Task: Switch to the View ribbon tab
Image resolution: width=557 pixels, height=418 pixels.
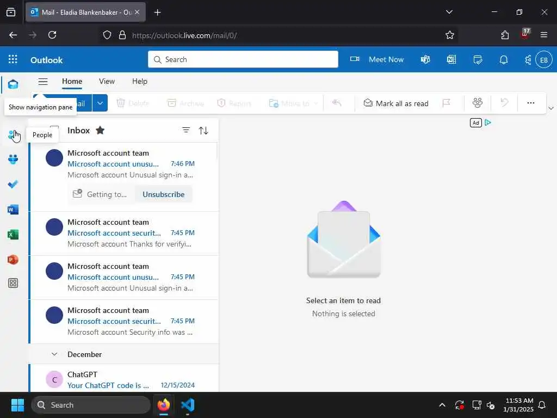Action: tap(107, 82)
